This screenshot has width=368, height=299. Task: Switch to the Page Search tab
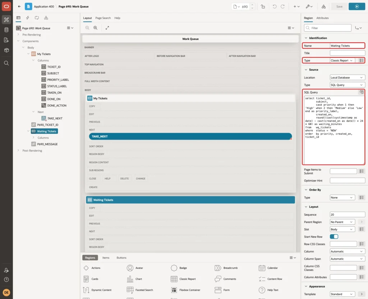[x=103, y=18]
